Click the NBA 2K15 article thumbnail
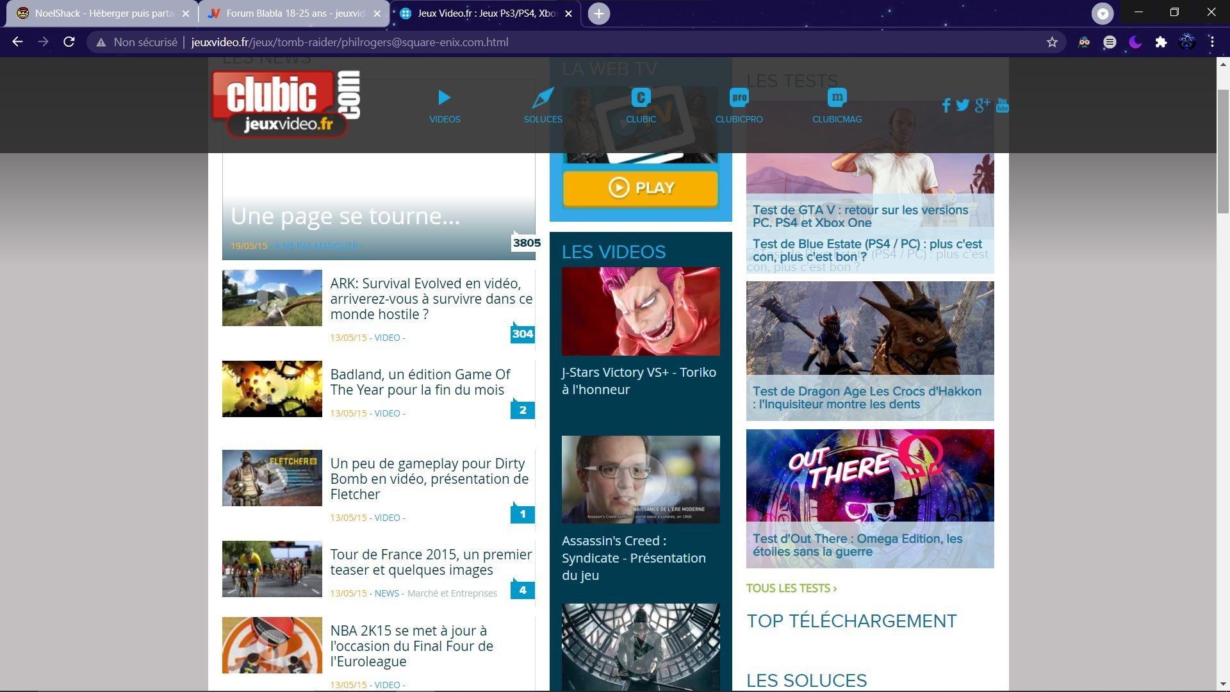 [x=272, y=645]
